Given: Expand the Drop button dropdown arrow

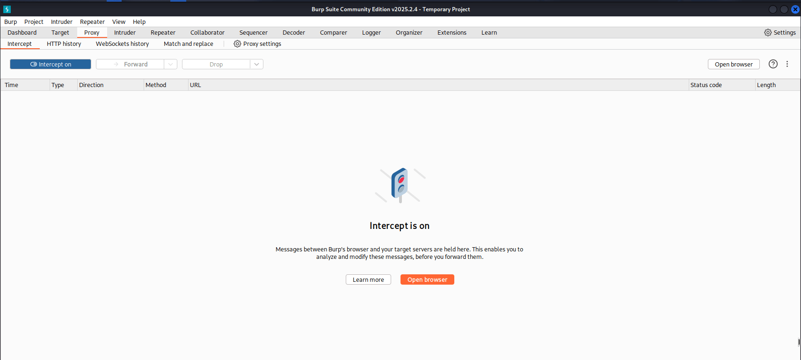Looking at the screenshot, I should [257, 64].
